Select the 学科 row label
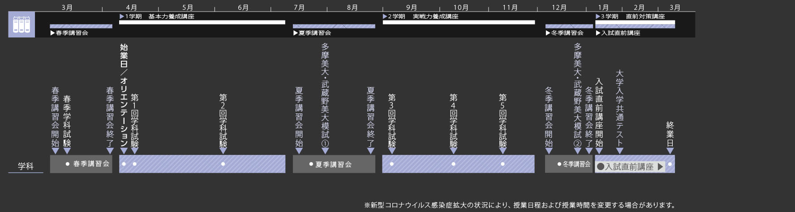 26,166
